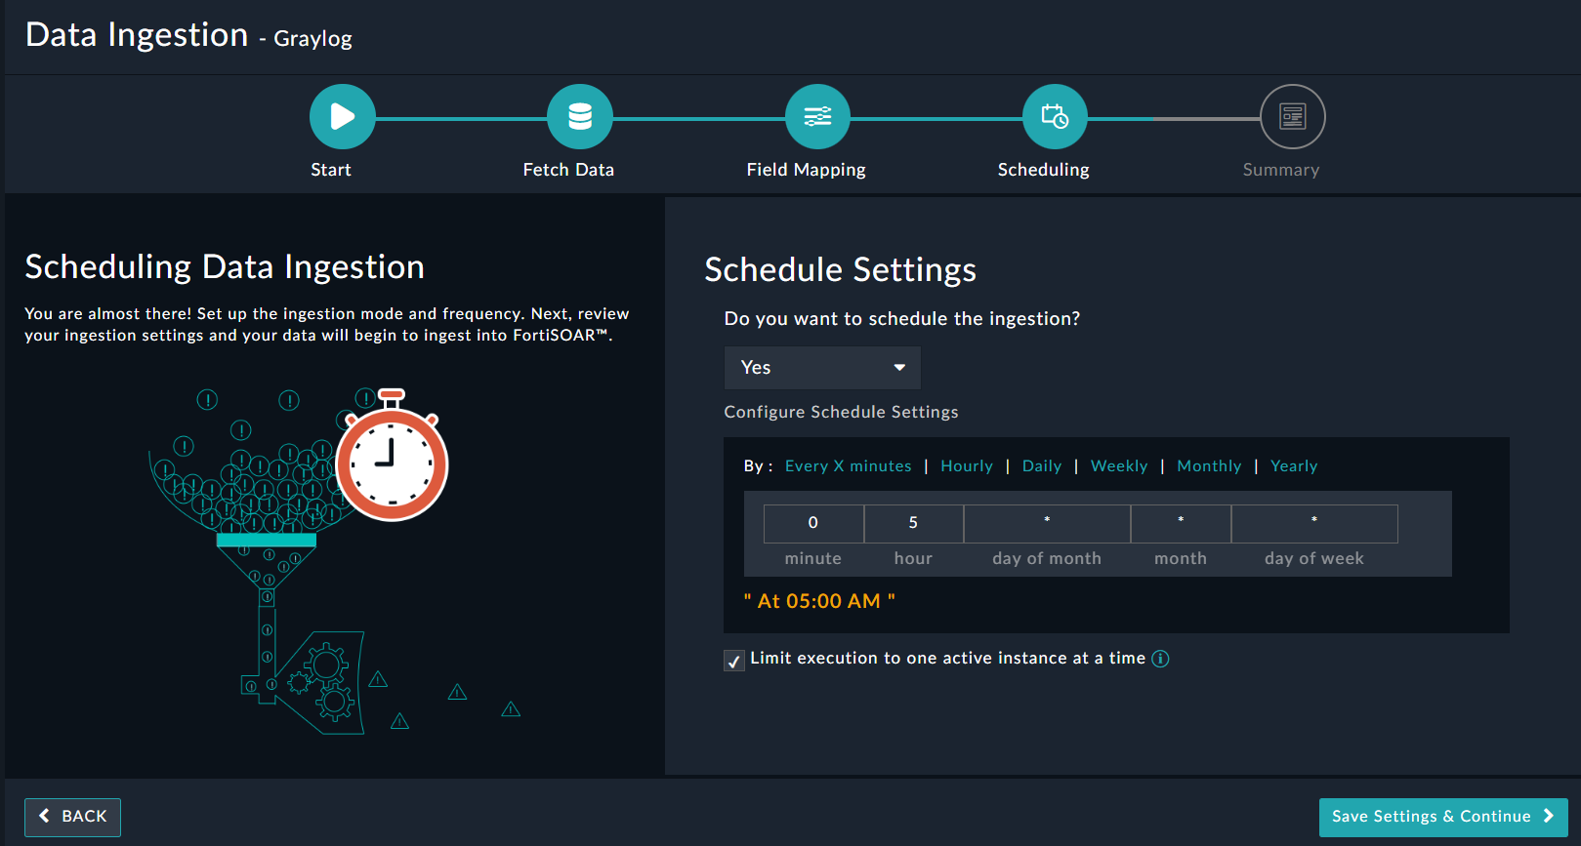The height and width of the screenshot is (846, 1581).
Task: Toggle Limit execution to one instance checkbox
Action: point(734,661)
